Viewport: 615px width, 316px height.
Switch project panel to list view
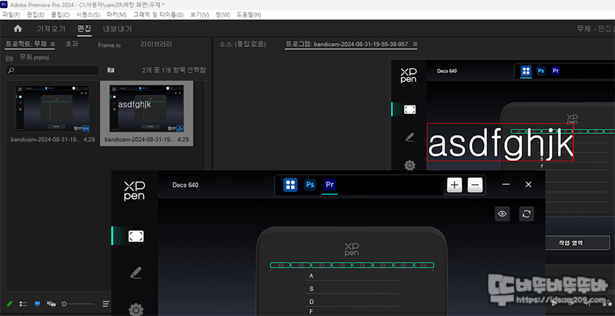click(x=23, y=304)
